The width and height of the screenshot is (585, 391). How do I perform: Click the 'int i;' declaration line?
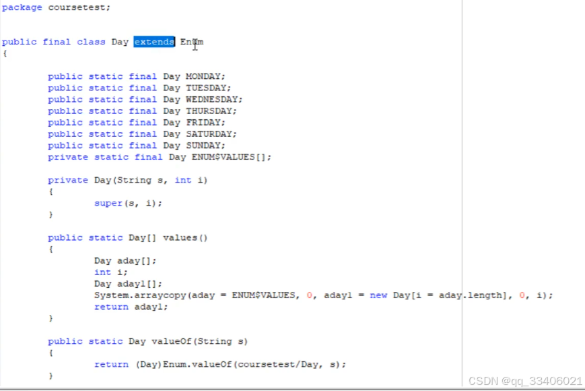pos(111,272)
